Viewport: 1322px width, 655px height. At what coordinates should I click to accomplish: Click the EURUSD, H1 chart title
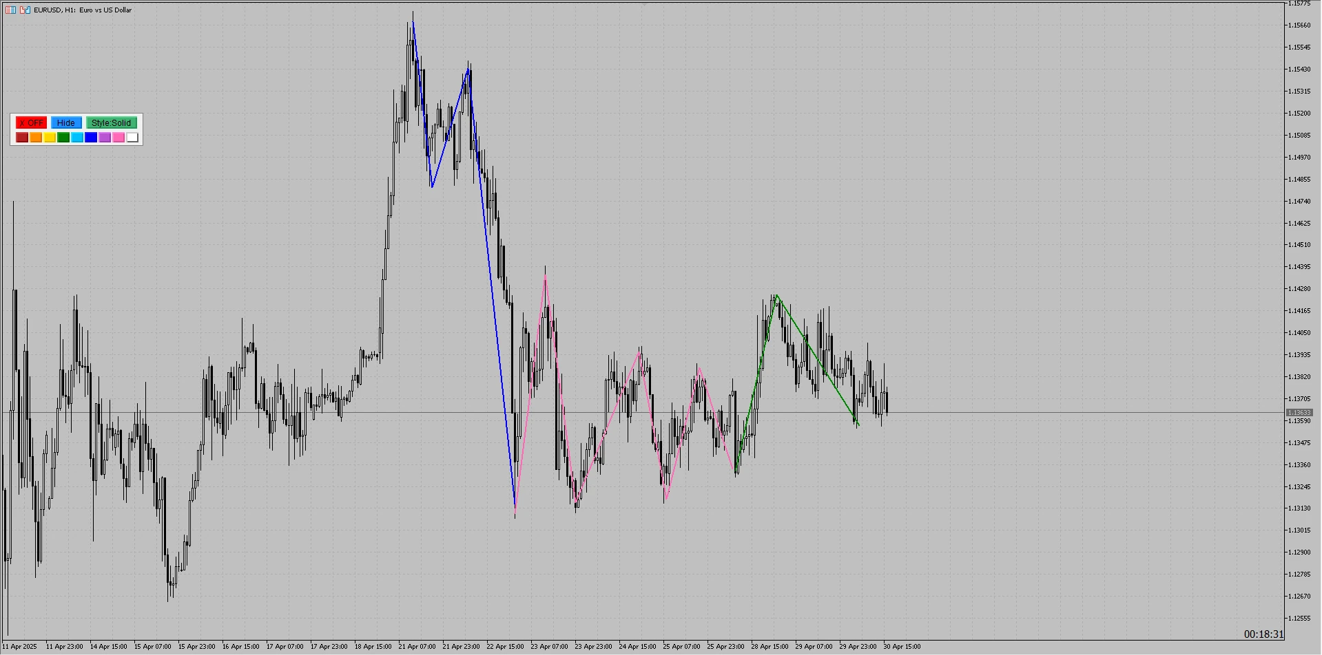coord(83,10)
